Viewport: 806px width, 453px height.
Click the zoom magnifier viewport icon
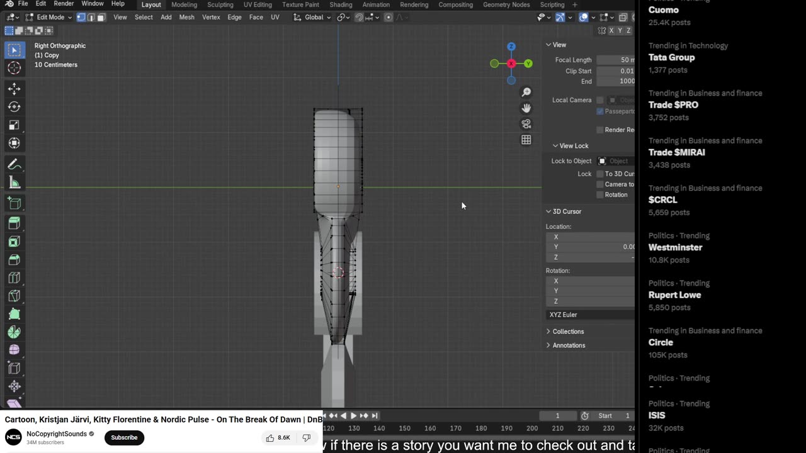pyautogui.click(x=526, y=92)
